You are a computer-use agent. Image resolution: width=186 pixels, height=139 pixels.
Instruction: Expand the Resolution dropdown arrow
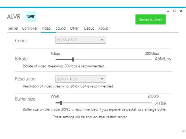(102, 79)
